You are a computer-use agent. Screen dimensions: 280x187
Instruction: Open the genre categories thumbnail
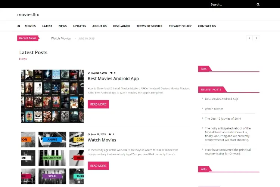tap(52, 158)
